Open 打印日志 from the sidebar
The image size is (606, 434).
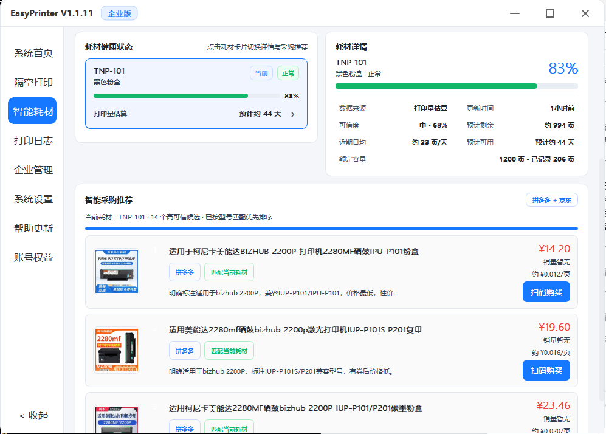coord(33,140)
